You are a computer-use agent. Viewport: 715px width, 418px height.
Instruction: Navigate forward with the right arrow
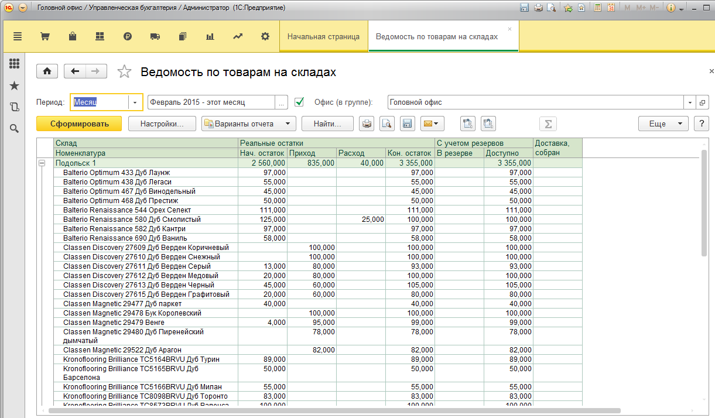tap(97, 71)
